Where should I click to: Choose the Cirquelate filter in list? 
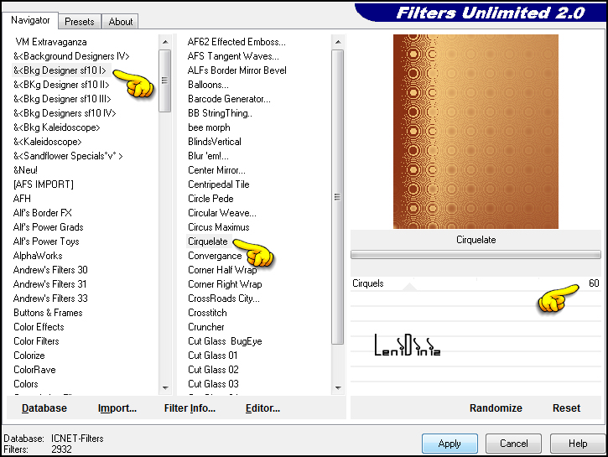click(x=207, y=241)
